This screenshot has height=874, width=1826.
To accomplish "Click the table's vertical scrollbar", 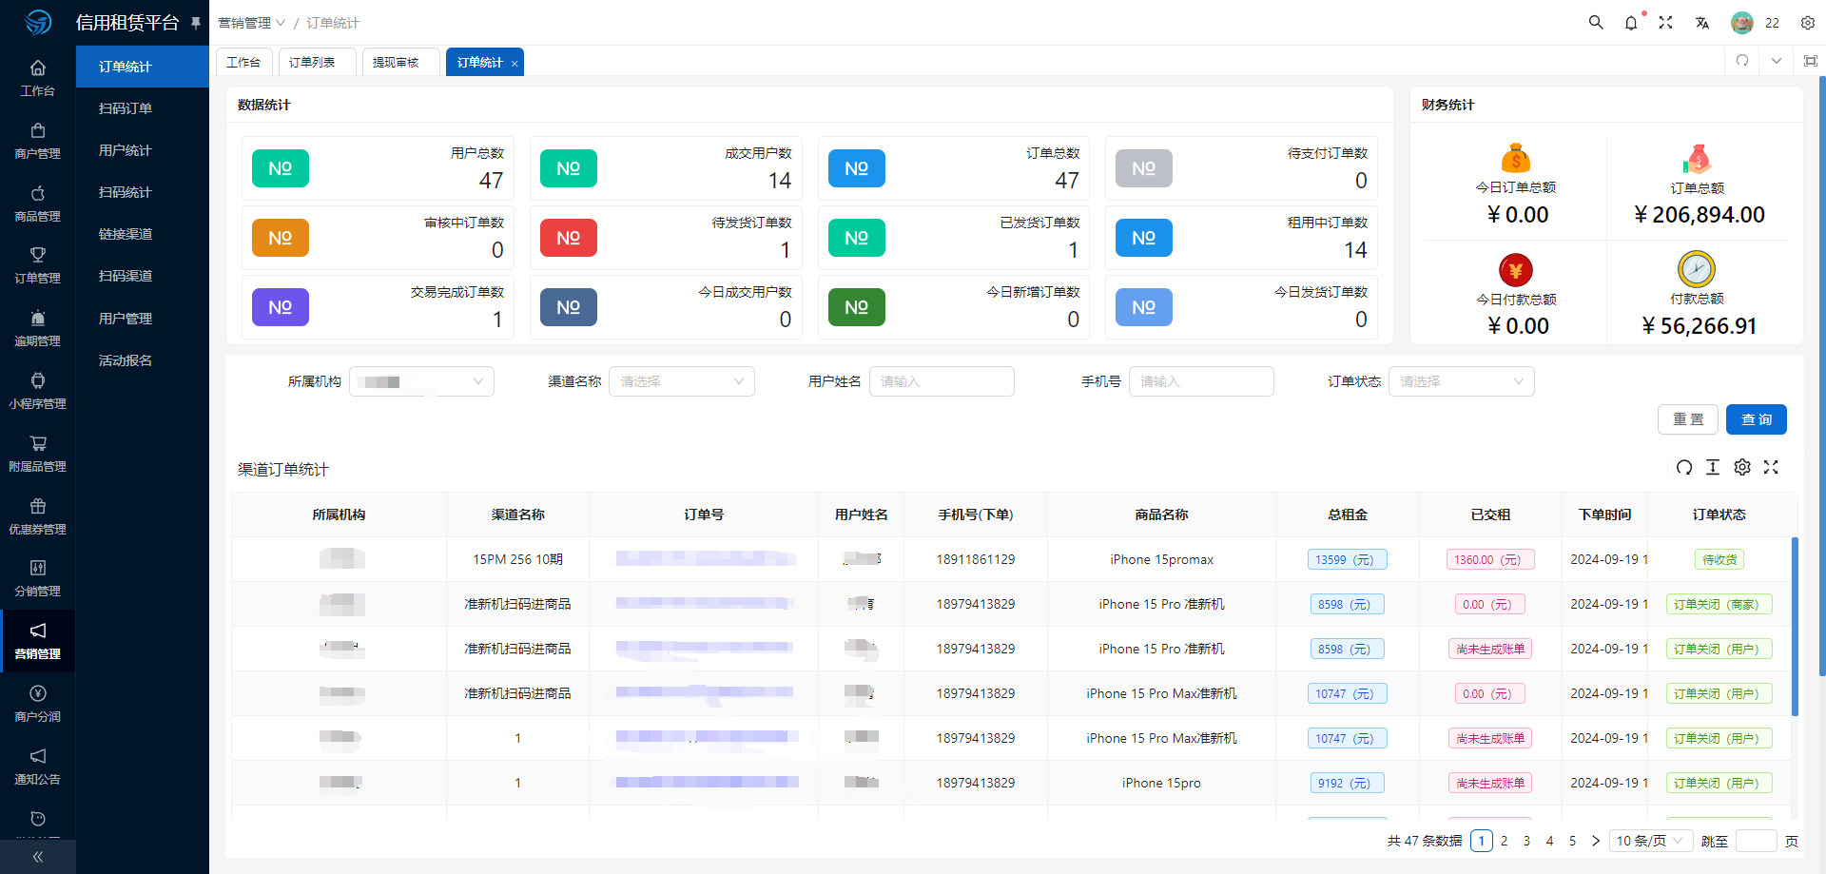I will coord(1795,627).
